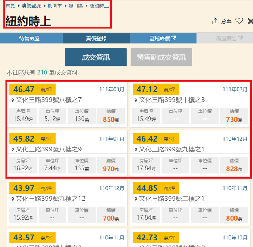Viewport: 253px width, 247px height.
Task: Click total price 850萬
Action: [111, 119]
